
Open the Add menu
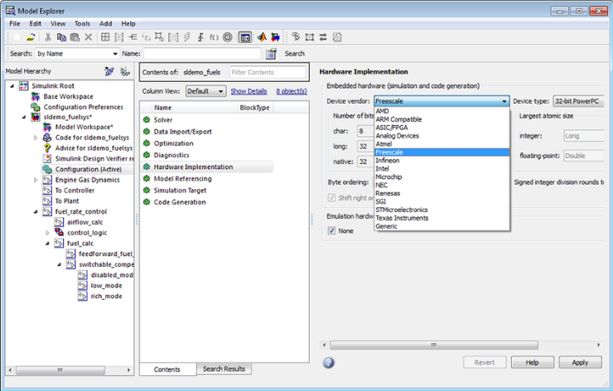tap(105, 23)
